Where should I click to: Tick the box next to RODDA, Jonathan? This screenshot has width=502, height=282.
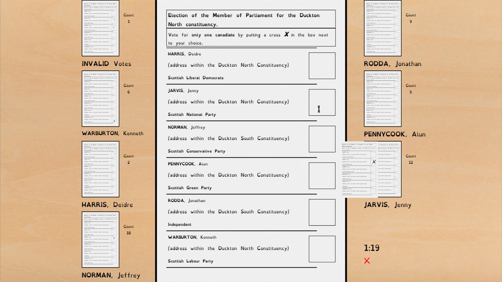coord(322,212)
